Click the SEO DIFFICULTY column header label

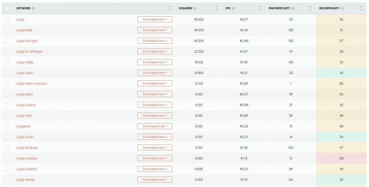coord(329,8)
